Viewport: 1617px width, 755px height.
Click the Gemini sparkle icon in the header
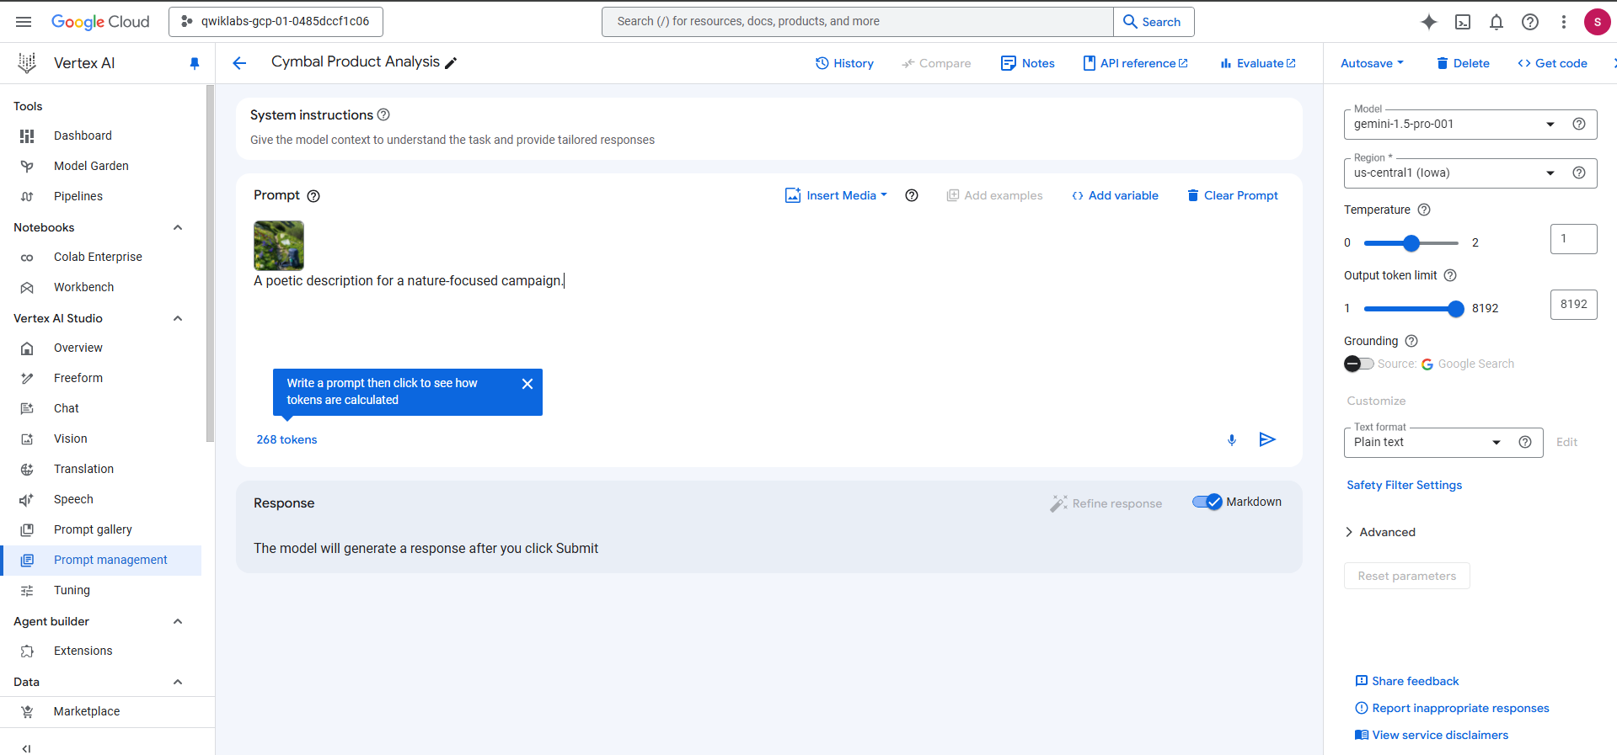(1428, 22)
